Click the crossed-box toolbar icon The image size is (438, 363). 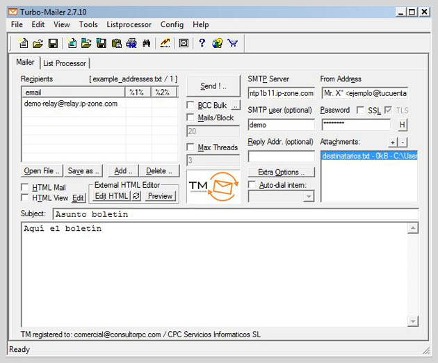pyautogui.click(x=184, y=43)
